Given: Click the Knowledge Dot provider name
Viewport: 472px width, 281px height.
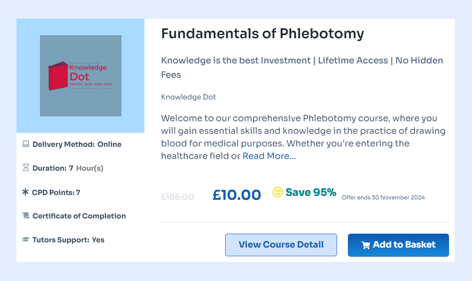Looking at the screenshot, I should (x=188, y=97).
